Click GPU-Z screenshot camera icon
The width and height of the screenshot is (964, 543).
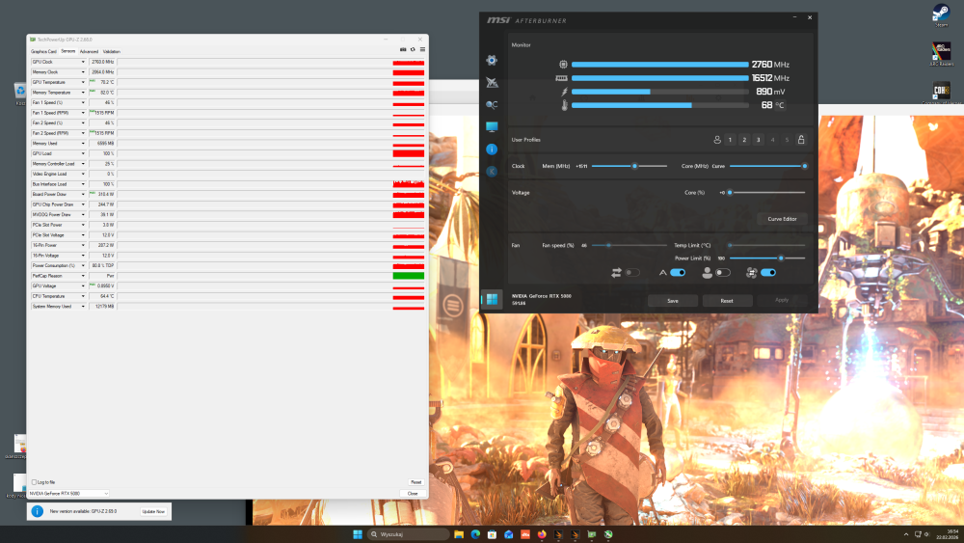[403, 50]
